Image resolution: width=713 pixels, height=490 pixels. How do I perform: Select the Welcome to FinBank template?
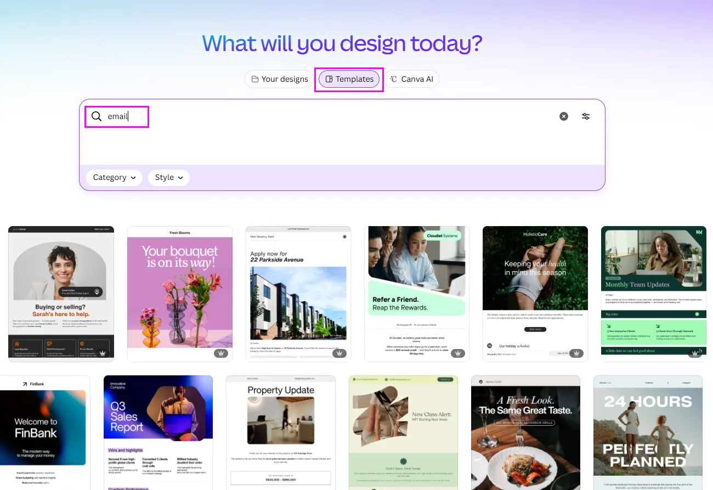(44, 432)
